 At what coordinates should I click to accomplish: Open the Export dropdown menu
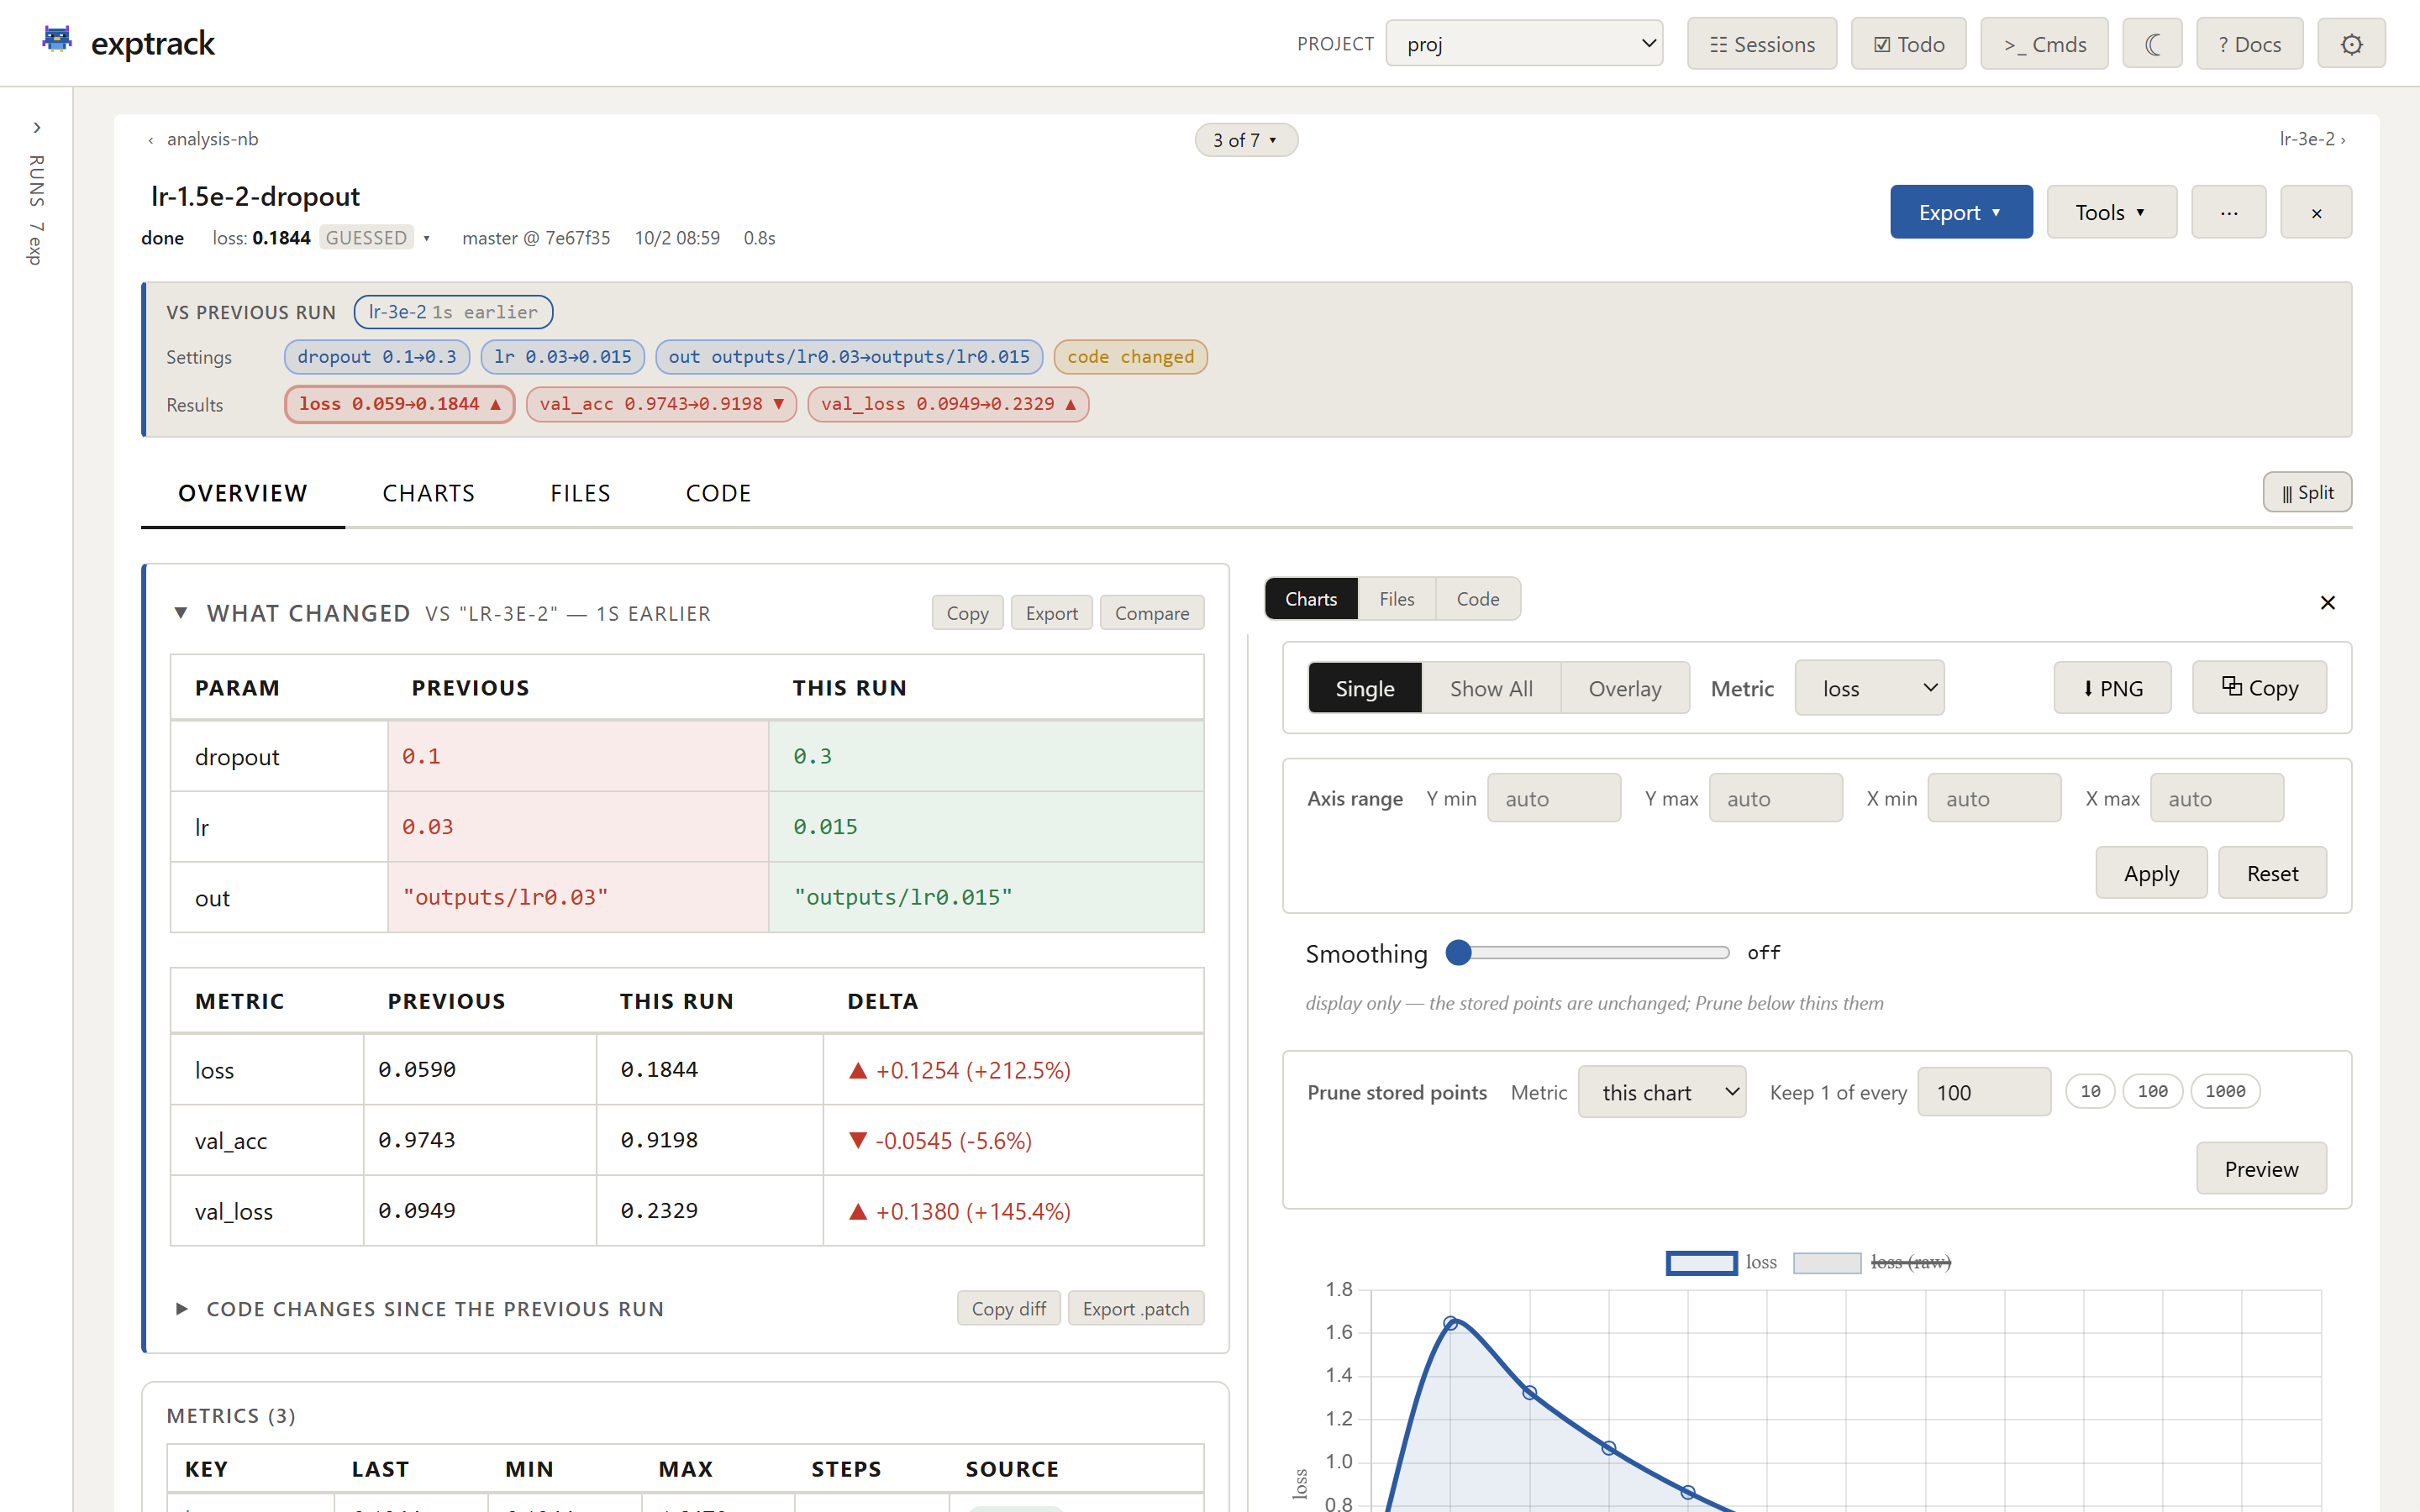[1961, 212]
